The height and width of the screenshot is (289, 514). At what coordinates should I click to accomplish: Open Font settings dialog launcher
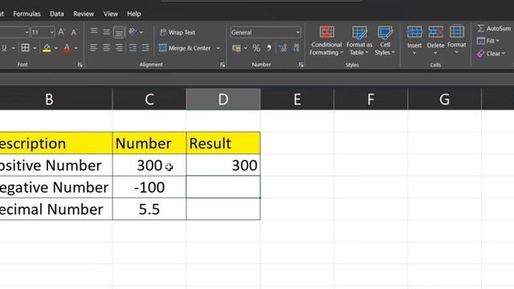(x=80, y=65)
